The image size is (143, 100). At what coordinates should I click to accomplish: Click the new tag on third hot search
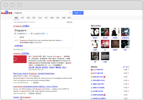pos(104,77)
